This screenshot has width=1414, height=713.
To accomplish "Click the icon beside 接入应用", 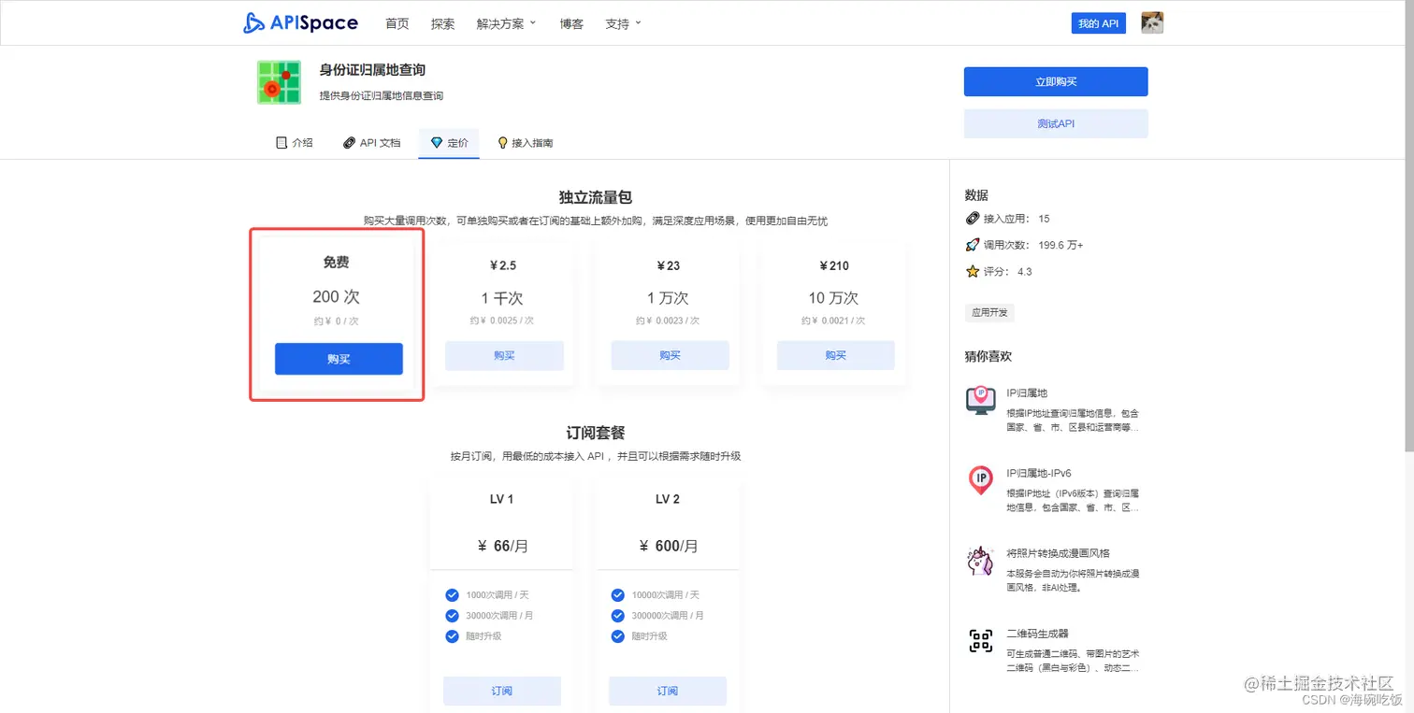I will point(973,218).
